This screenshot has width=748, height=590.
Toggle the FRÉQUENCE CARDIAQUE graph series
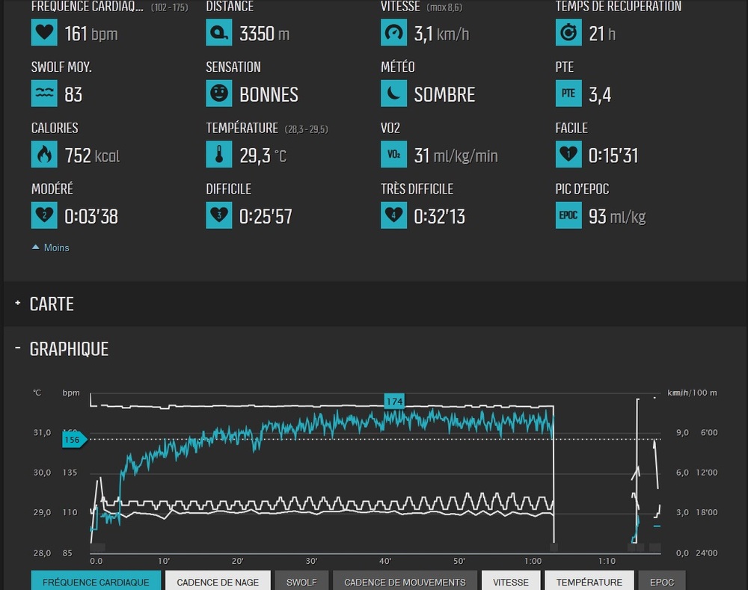tap(96, 582)
